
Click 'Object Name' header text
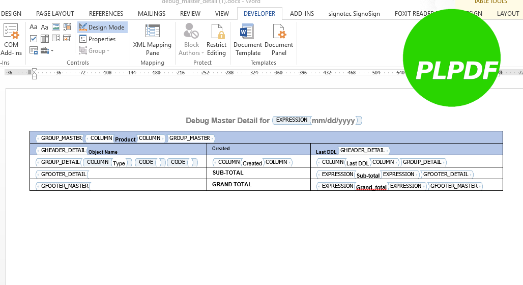pos(103,152)
